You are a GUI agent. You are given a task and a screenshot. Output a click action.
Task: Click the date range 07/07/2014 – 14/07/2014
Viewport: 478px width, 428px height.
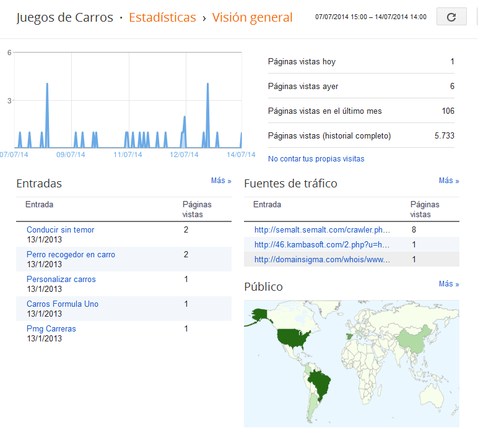(371, 17)
